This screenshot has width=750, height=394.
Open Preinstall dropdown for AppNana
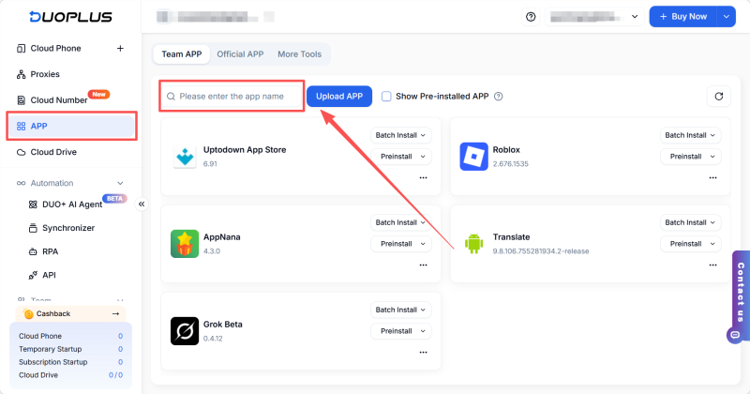coord(400,244)
